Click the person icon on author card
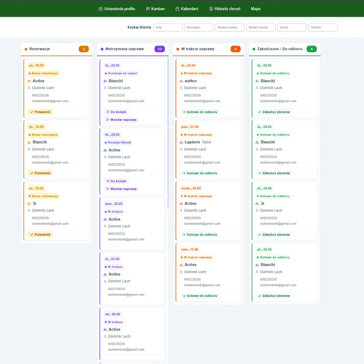The image size is (364, 364). [x=181, y=88]
